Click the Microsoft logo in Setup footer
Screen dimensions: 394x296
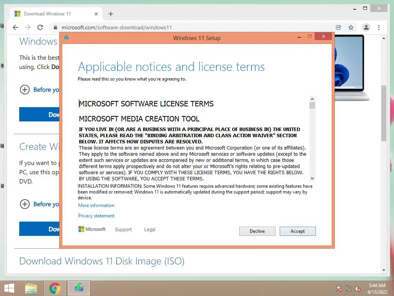(x=92, y=229)
